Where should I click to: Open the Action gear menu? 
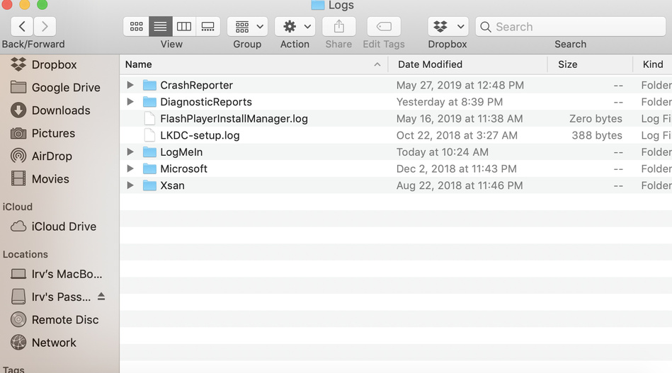click(295, 27)
